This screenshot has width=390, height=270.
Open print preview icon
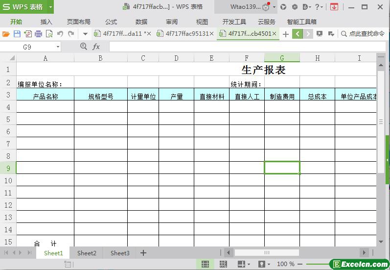[x=49, y=34]
